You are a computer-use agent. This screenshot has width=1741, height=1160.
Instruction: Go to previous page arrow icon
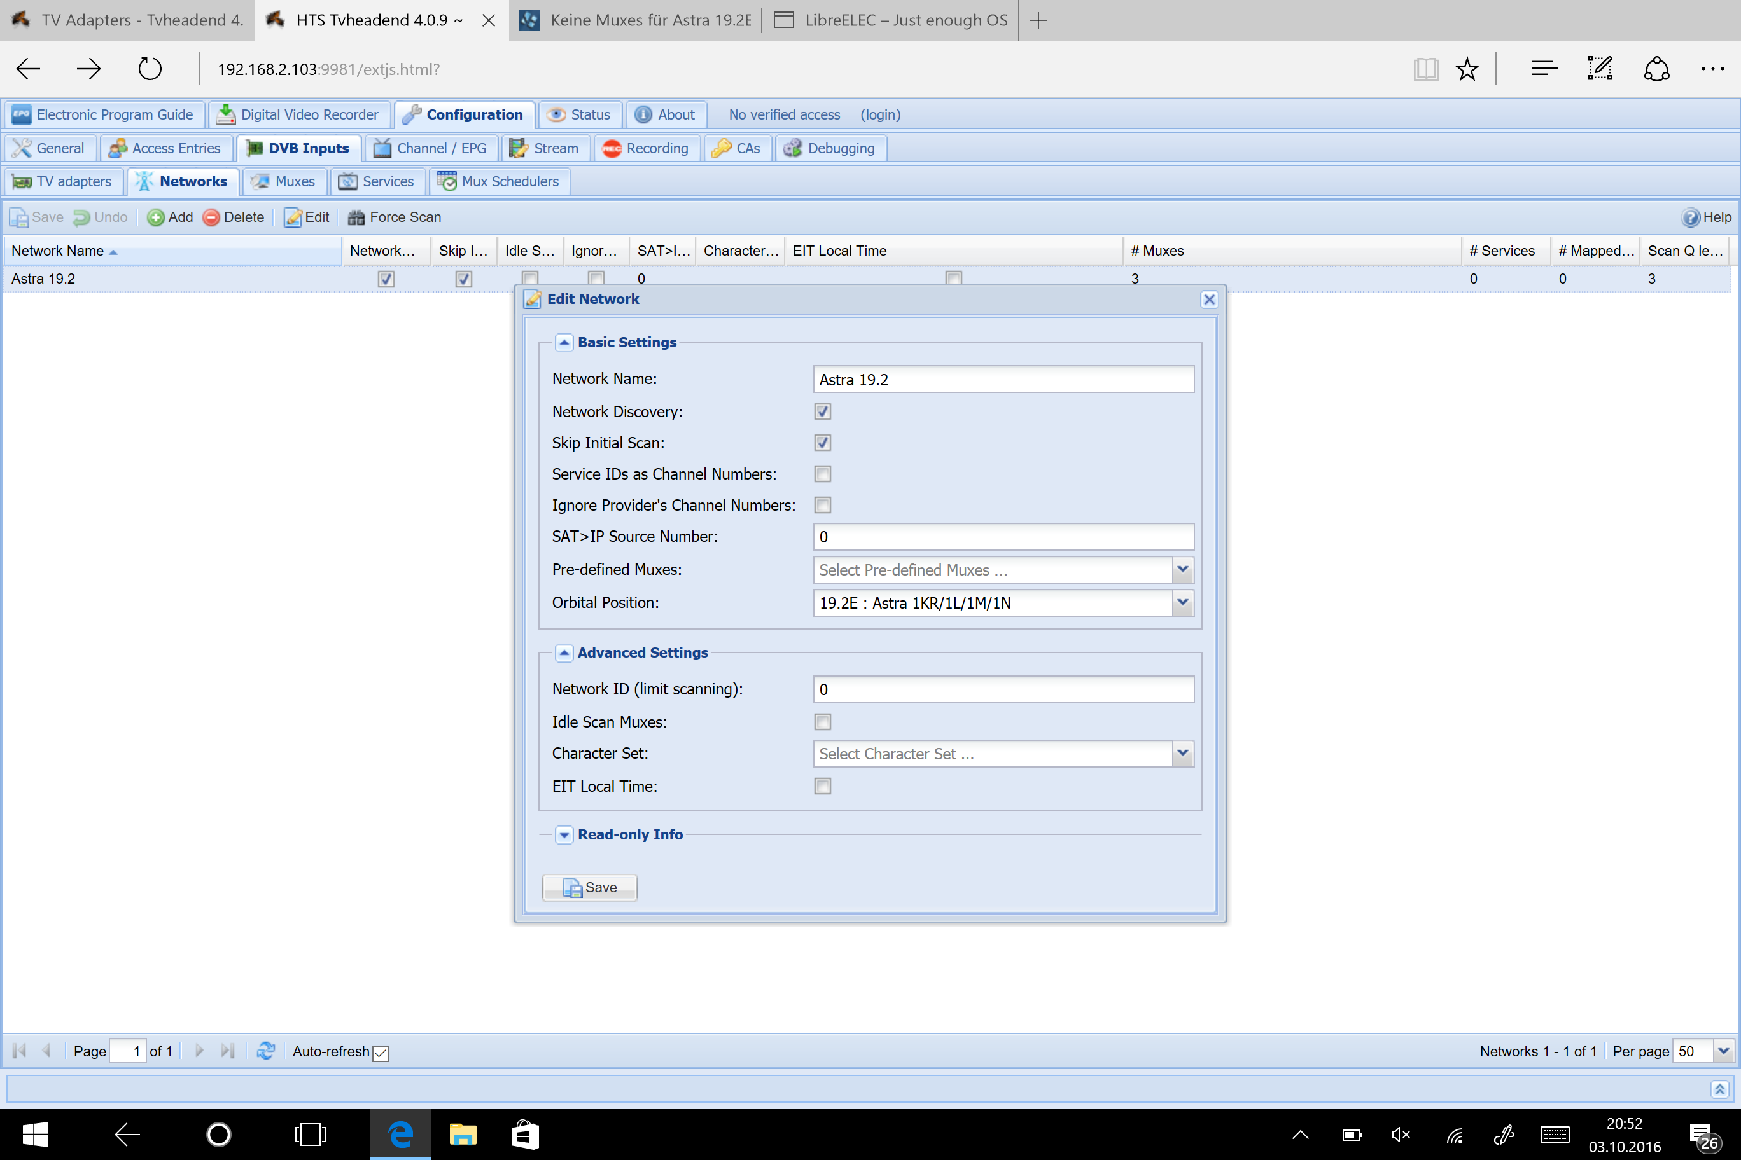click(46, 1051)
